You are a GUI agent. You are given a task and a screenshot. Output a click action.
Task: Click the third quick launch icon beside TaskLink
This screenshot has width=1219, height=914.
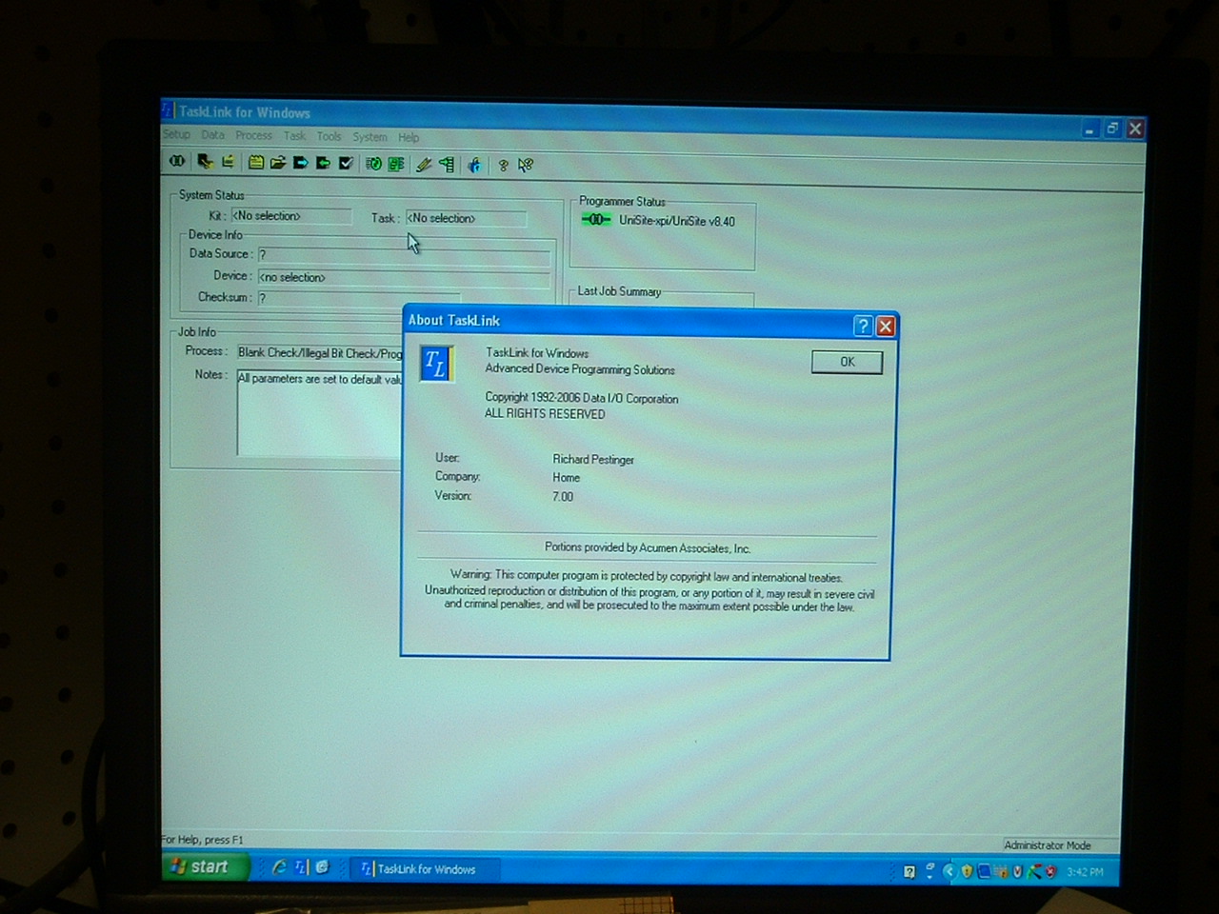[322, 867]
